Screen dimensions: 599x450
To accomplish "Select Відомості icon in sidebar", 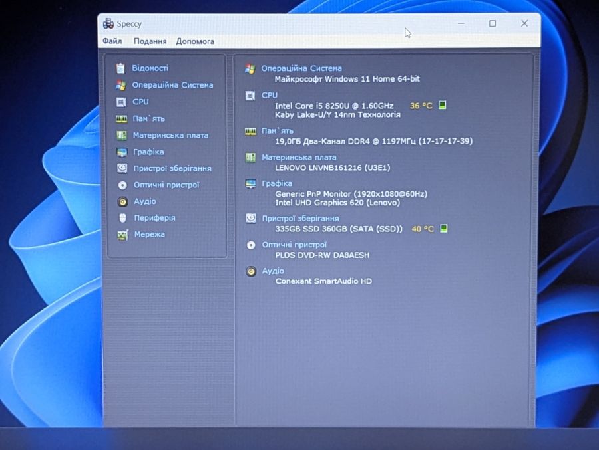I will coord(120,68).
